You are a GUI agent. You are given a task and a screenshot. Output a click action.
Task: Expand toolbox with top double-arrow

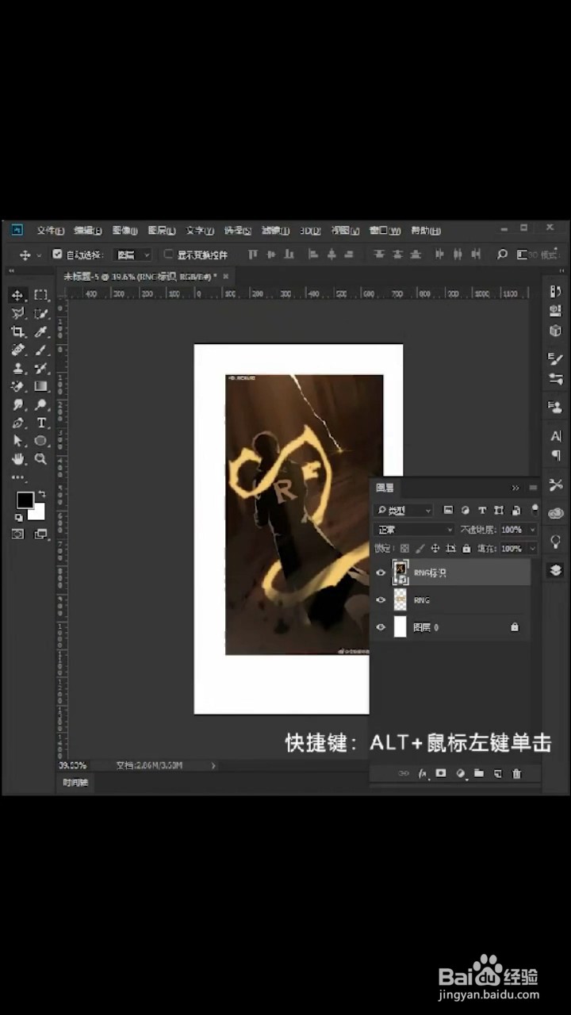(12, 272)
